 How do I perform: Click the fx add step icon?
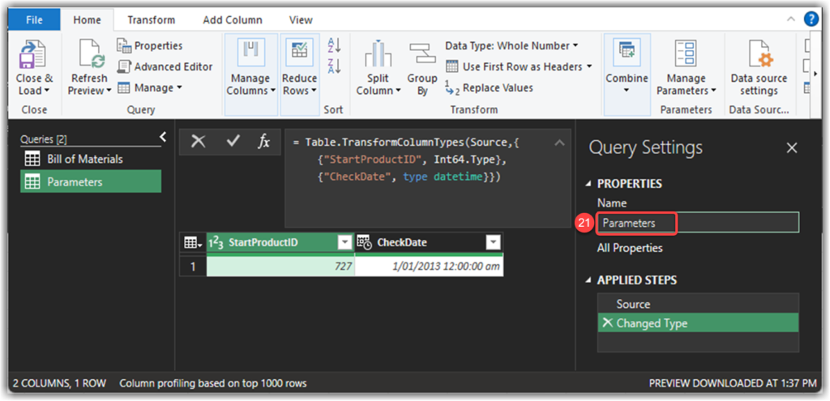tap(263, 141)
